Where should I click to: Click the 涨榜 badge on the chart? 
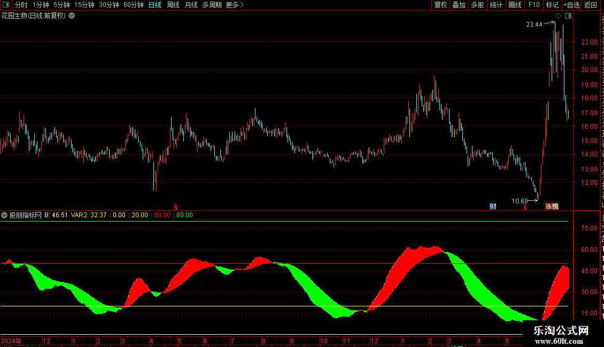coord(552,207)
